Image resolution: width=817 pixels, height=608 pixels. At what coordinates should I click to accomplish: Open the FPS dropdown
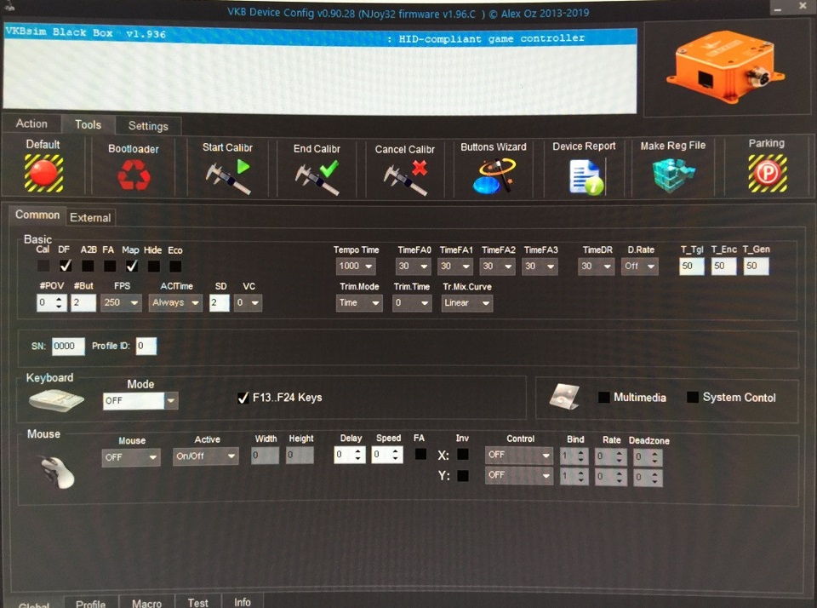tap(121, 303)
